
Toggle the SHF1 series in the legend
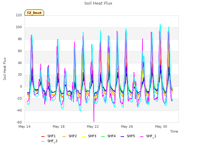[49, 136]
